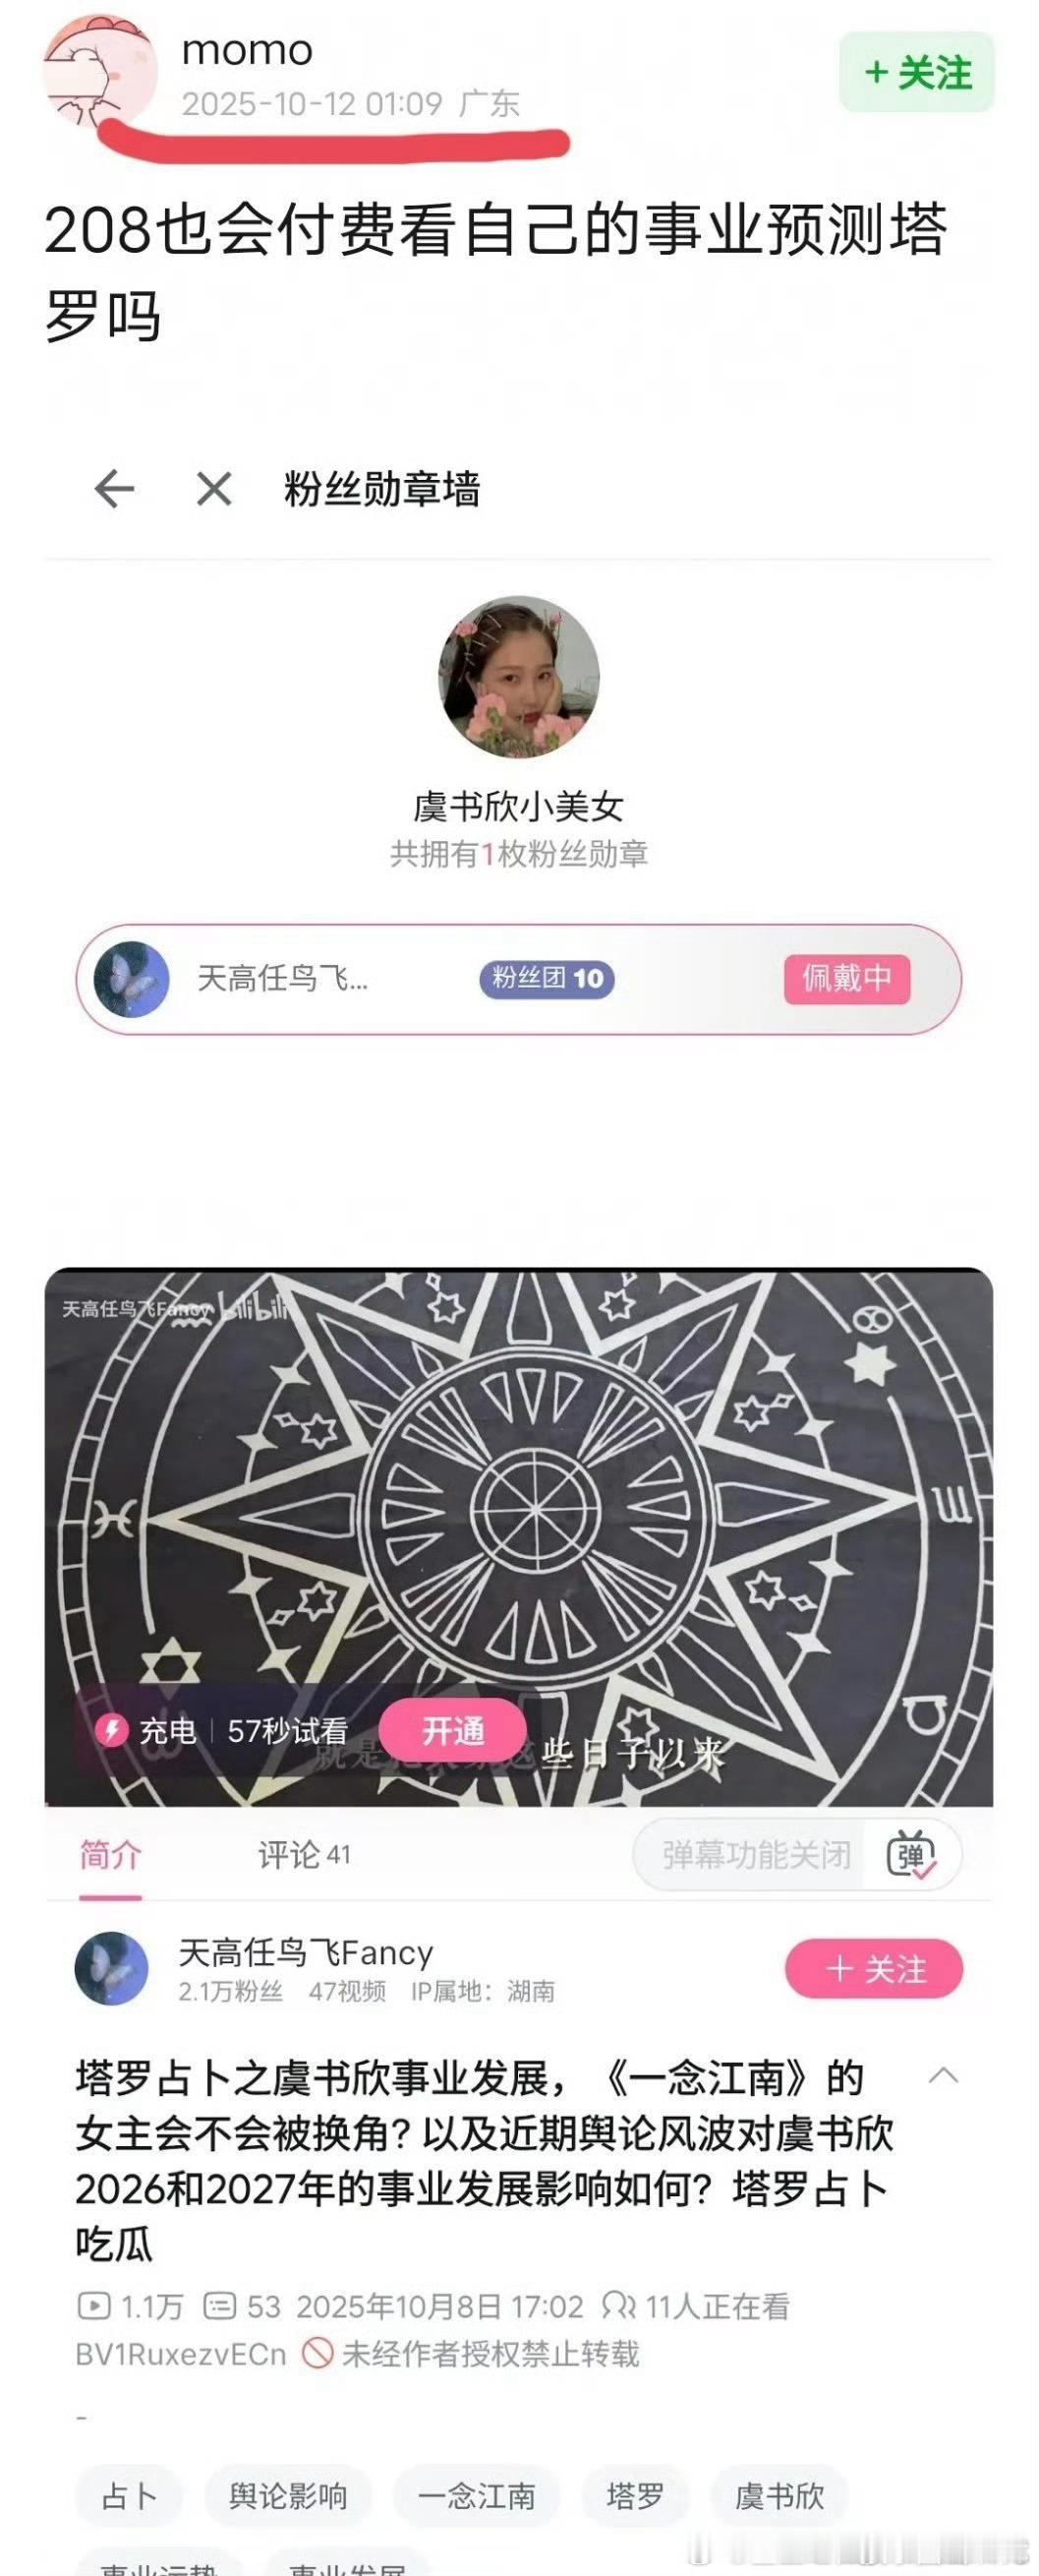Tap the 虞书欣小美女 profile picture
Image resolution: width=1039 pixels, height=2576 pixels.
click(x=518, y=677)
